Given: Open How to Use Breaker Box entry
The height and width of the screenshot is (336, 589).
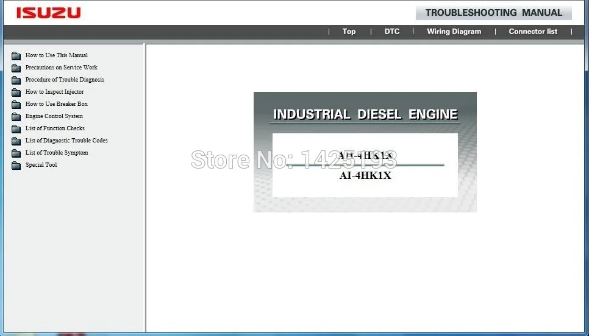Looking at the screenshot, I should click(56, 104).
